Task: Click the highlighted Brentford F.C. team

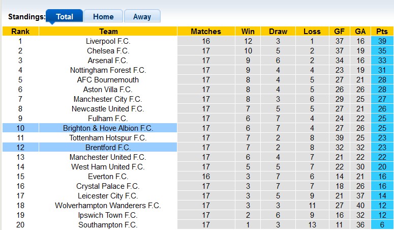Action: pos(108,148)
